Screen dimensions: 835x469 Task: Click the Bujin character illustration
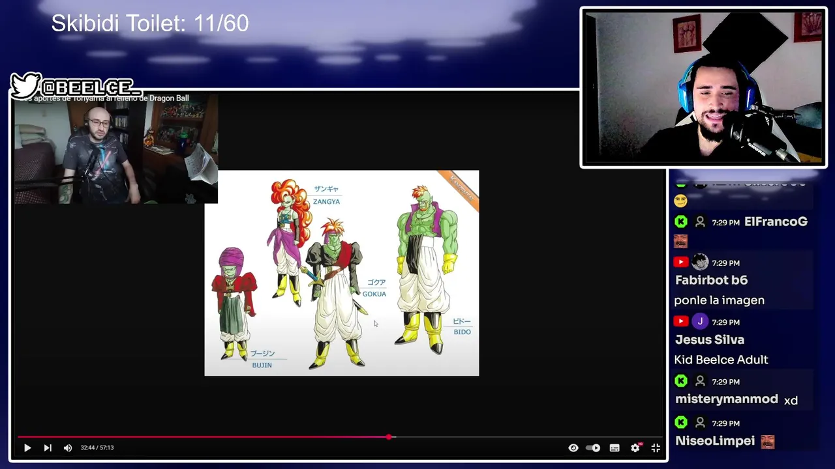tap(233, 304)
